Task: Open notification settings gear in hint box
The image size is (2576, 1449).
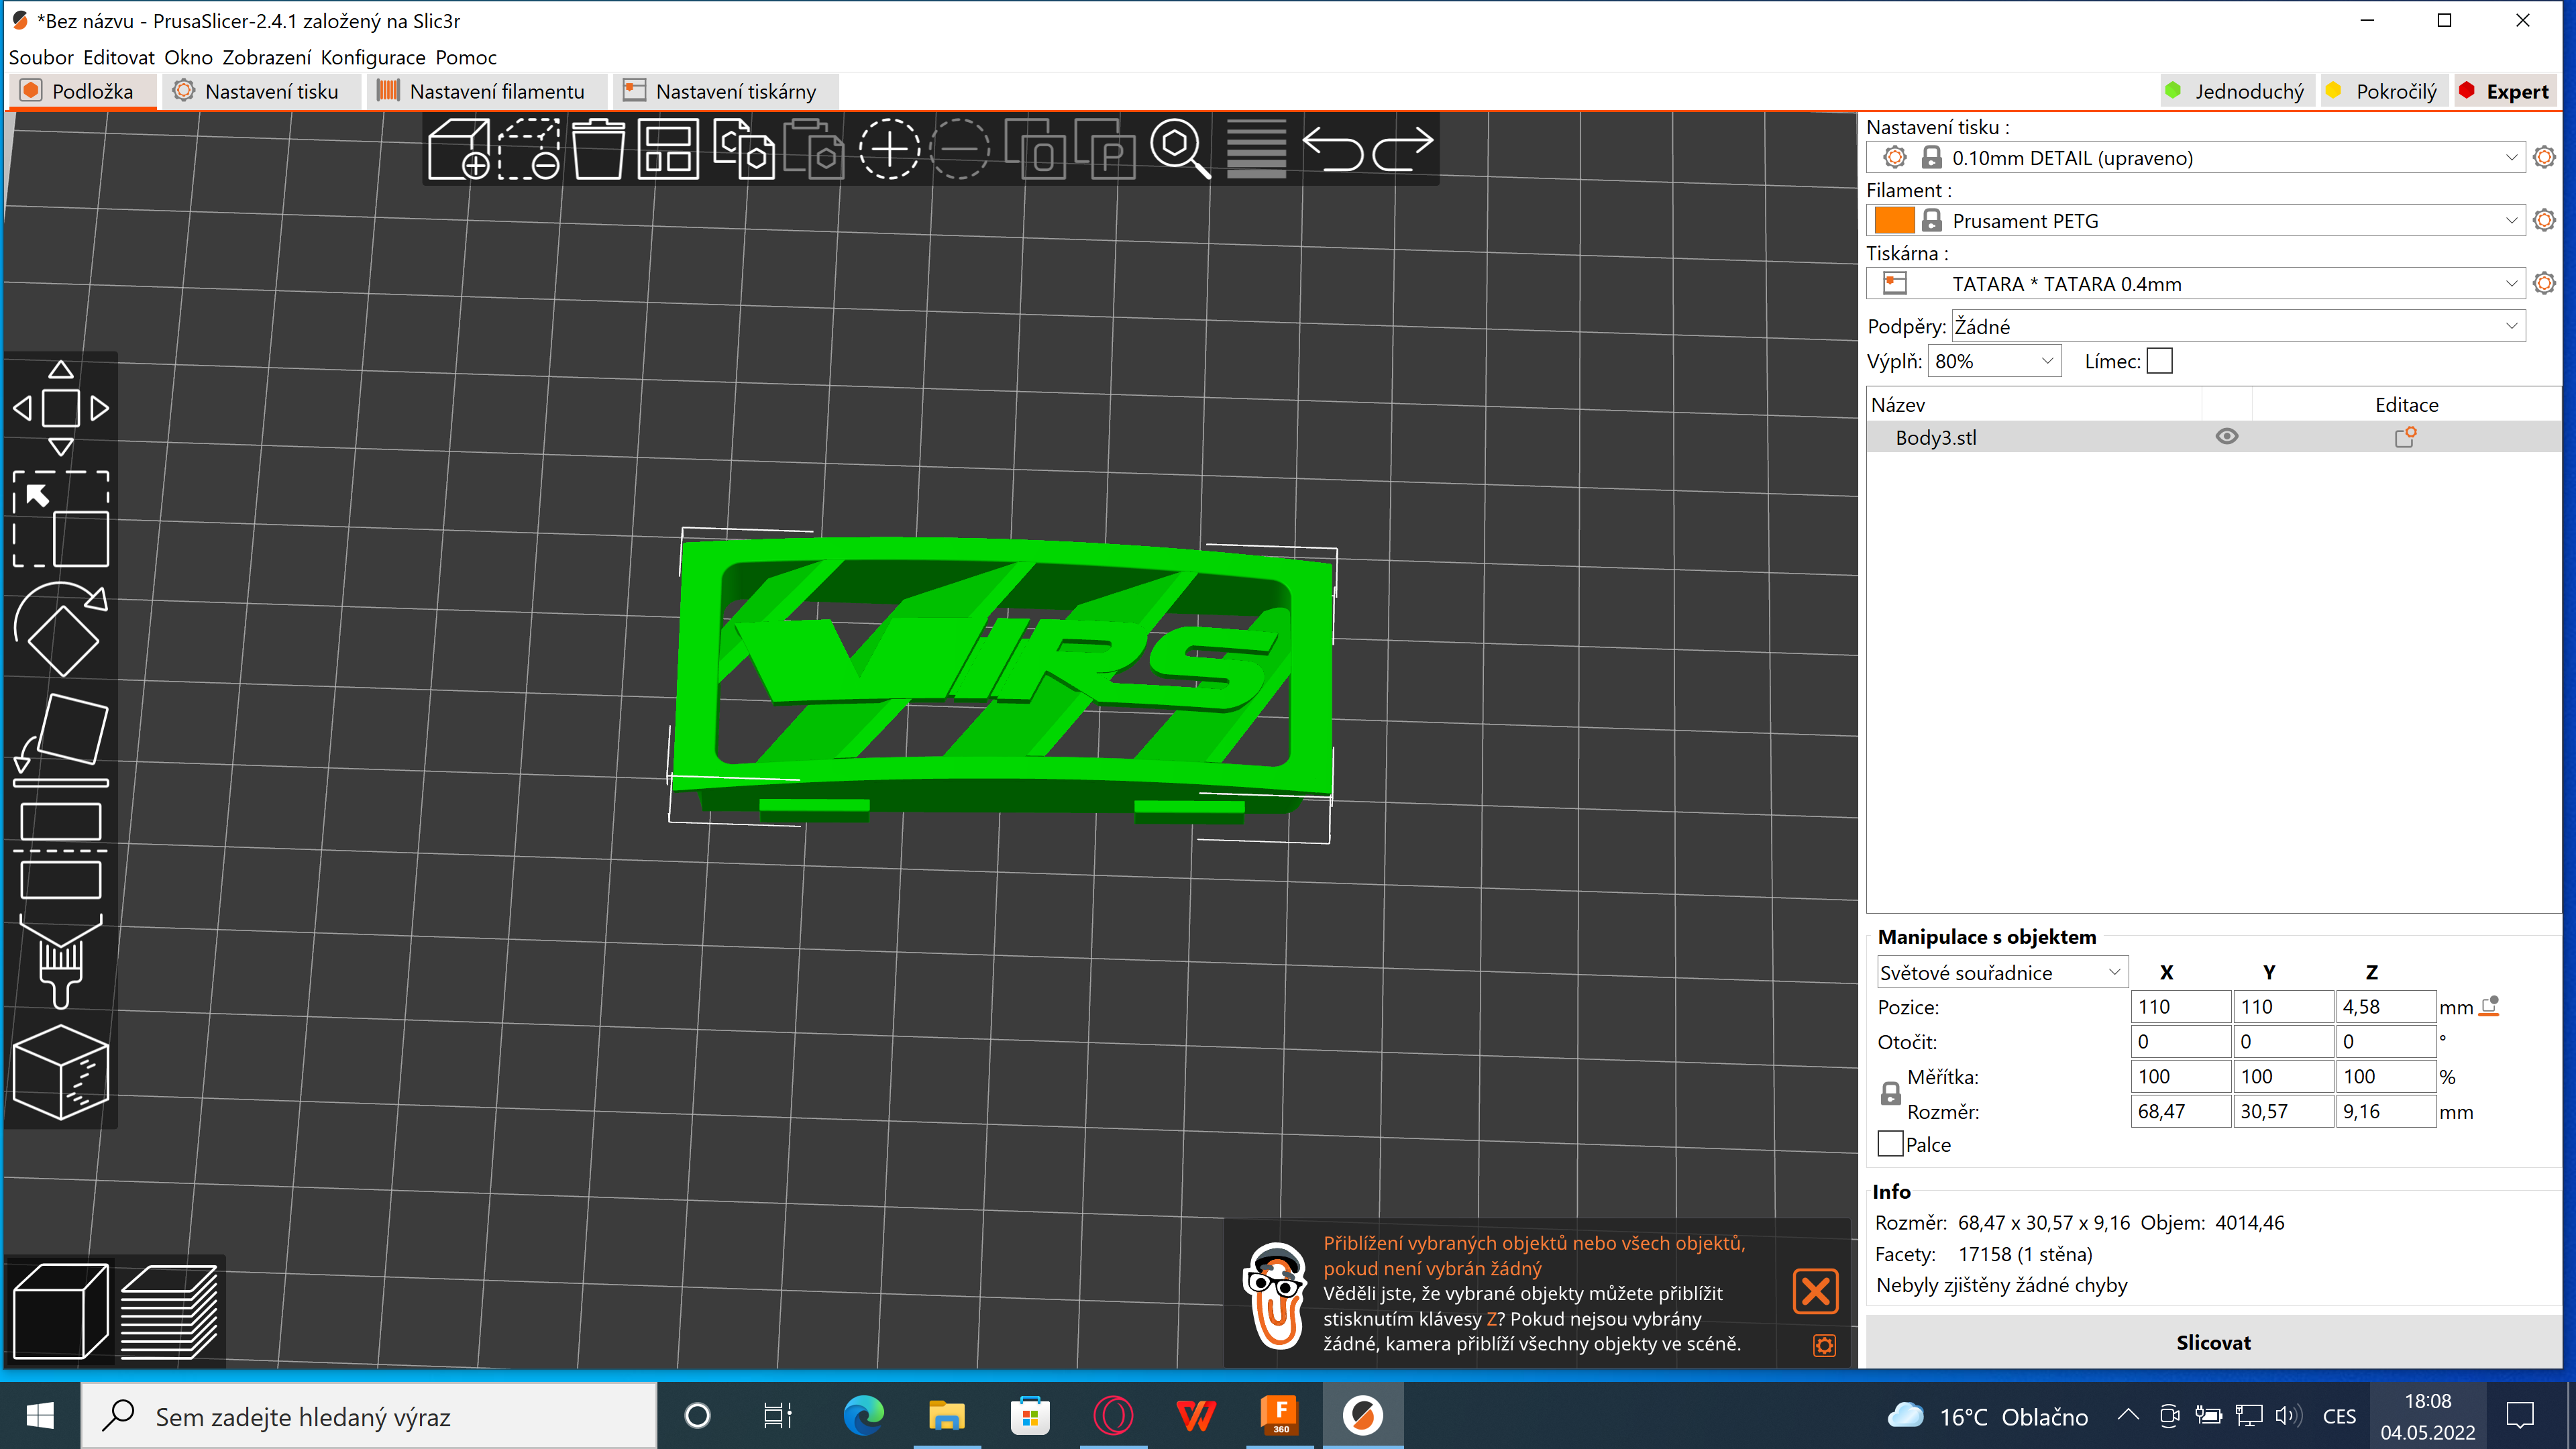Action: tap(1824, 1346)
